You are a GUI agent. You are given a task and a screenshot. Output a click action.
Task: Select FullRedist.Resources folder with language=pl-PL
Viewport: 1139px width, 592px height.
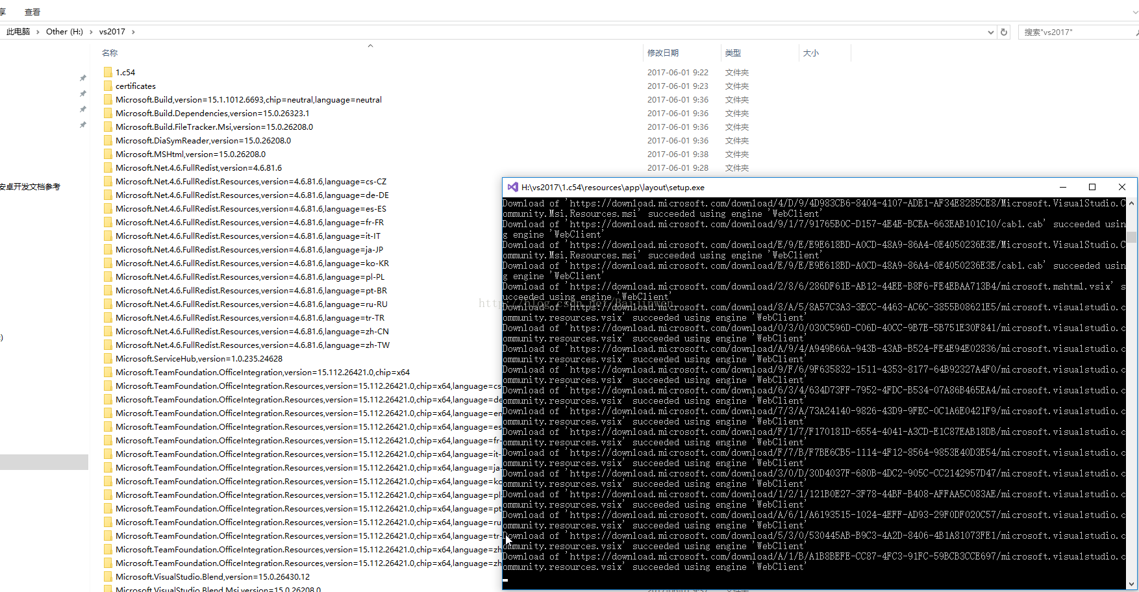coord(250,277)
